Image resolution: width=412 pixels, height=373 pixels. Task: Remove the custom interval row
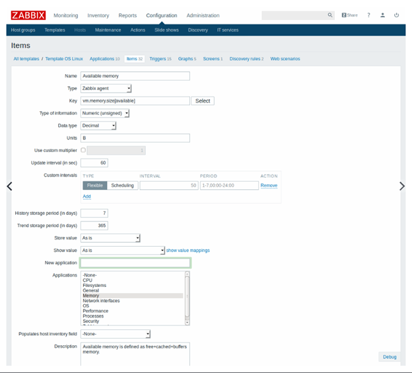269,185
